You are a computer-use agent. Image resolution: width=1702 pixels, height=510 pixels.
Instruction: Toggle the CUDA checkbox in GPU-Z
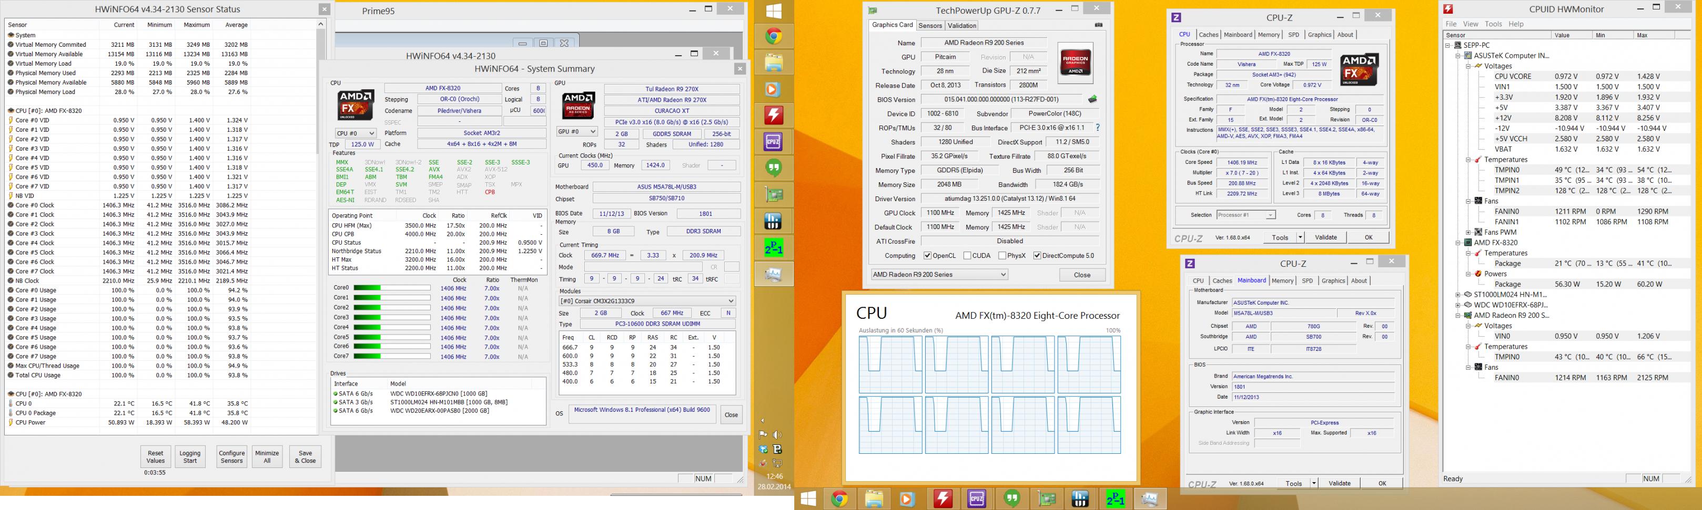pyautogui.click(x=967, y=255)
